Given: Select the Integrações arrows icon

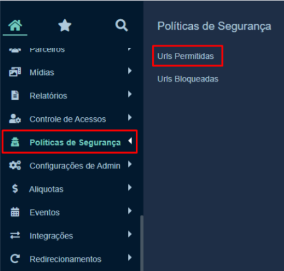Looking at the screenshot, I should [x=15, y=236].
